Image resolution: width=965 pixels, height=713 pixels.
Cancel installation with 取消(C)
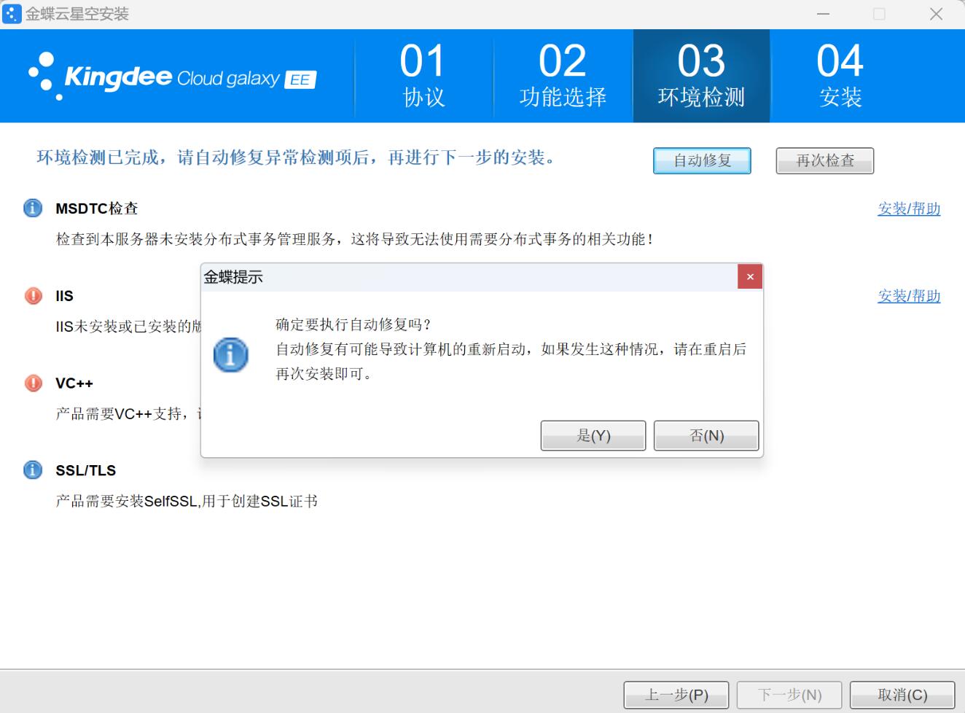pyautogui.click(x=902, y=695)
